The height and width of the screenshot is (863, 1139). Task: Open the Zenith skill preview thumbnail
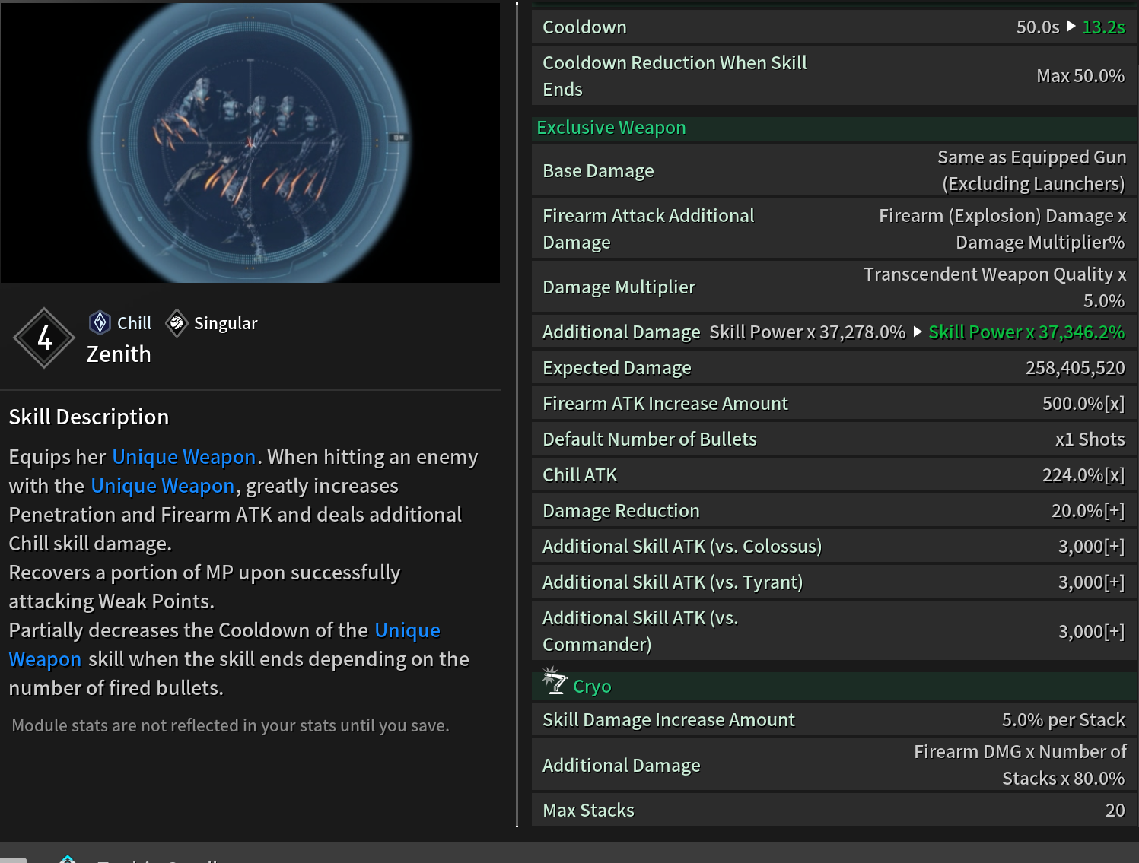tap(250, 142)
